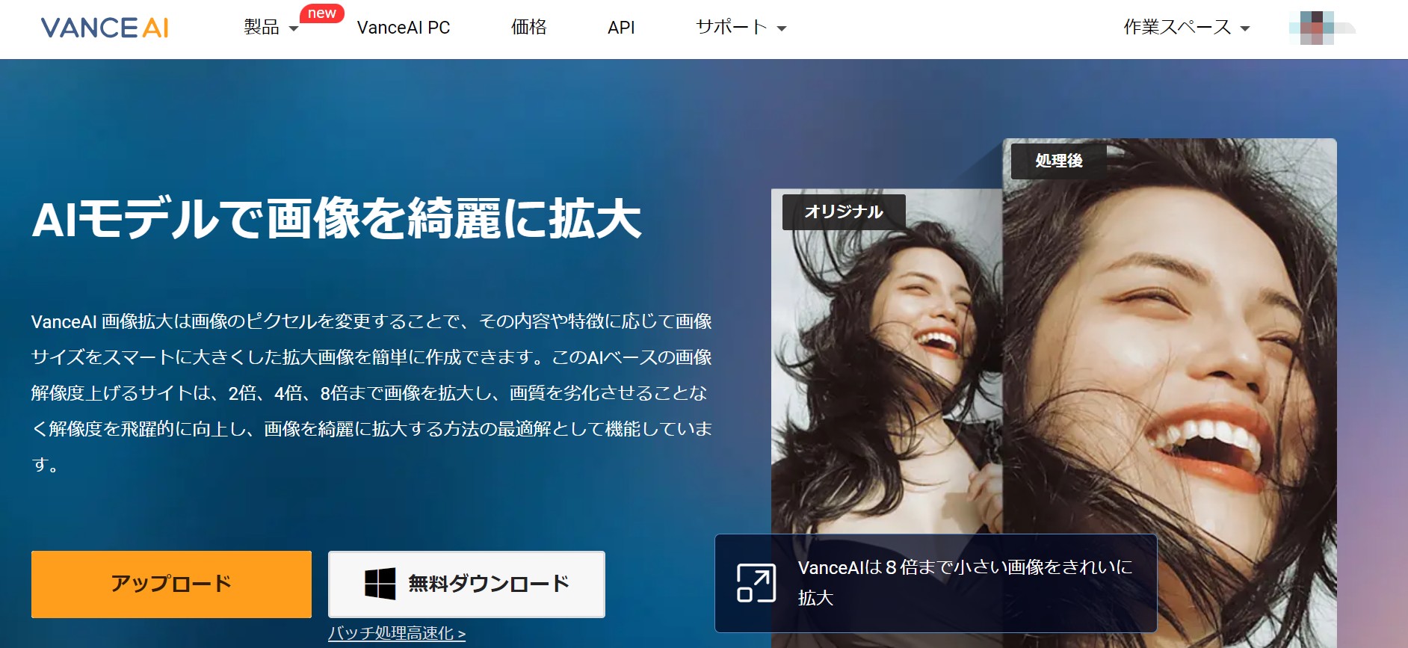Open the 製品 menu label

pos(262,28)
